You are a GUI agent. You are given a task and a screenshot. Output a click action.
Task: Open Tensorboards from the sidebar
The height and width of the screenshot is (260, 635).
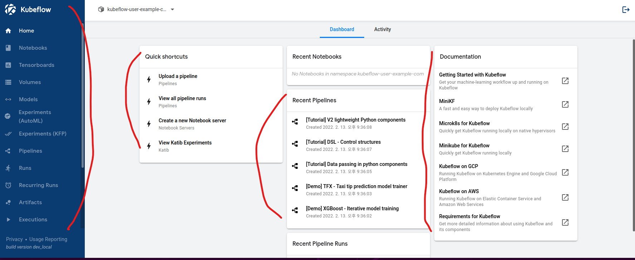click(36, 65)
